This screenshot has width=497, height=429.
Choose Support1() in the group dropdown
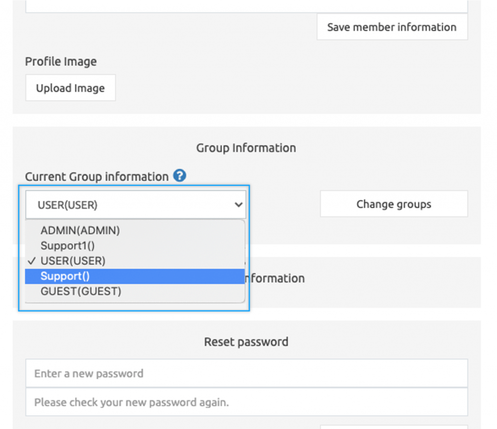tap(67, 246)
